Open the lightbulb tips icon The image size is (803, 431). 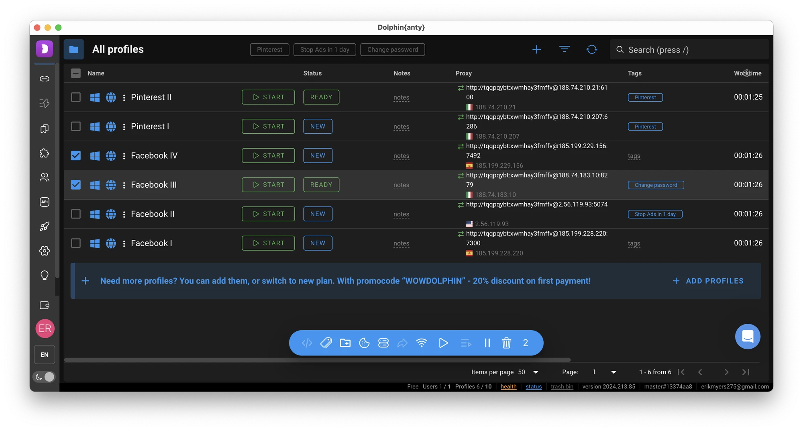coord(45,275)
